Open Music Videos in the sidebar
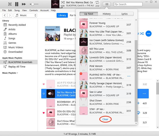This screenshot has height=136, width=159. pyautogui.click(x=16, y=47)
